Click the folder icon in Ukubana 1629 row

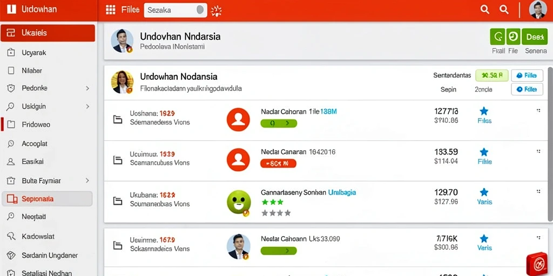[x=117, y=201]
